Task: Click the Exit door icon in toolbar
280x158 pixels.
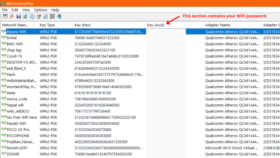Action: [x=59, y=16]
